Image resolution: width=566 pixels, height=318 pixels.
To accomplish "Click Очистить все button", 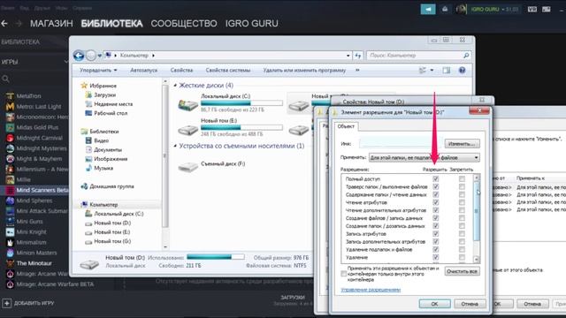I will coord(462,271).
